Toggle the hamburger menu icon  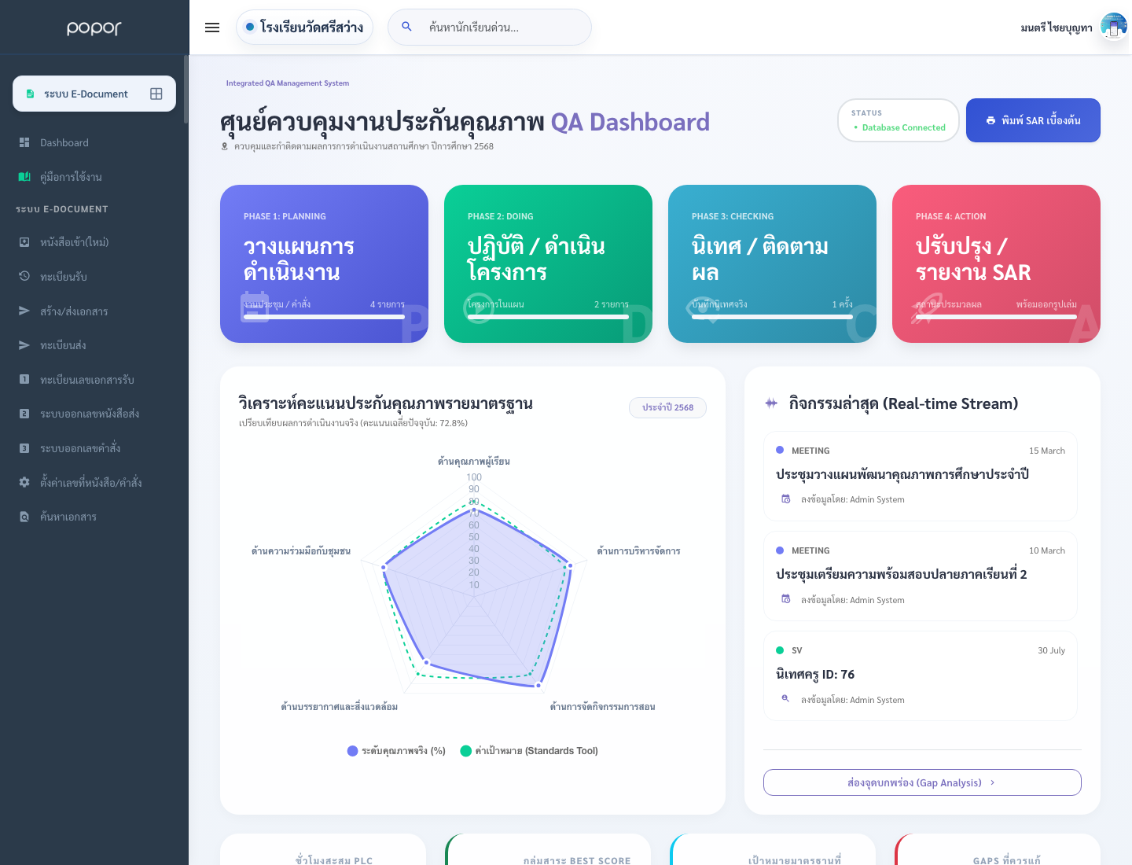click(x=212, y=28)
